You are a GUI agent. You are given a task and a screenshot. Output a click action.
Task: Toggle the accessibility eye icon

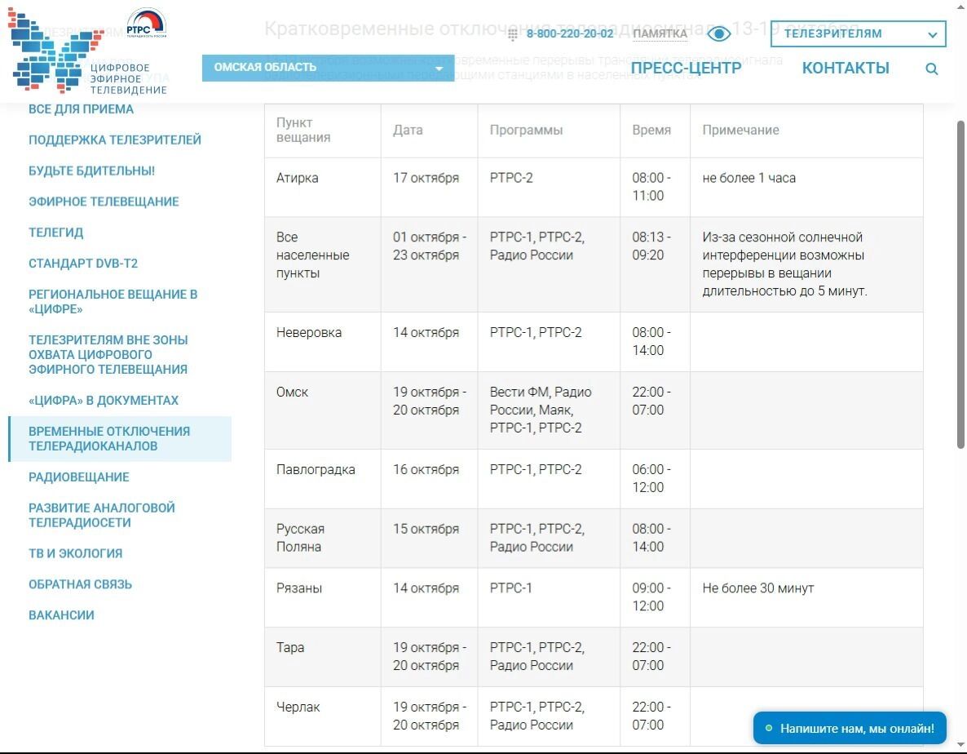pyautogui.click(x=718, y=34)
